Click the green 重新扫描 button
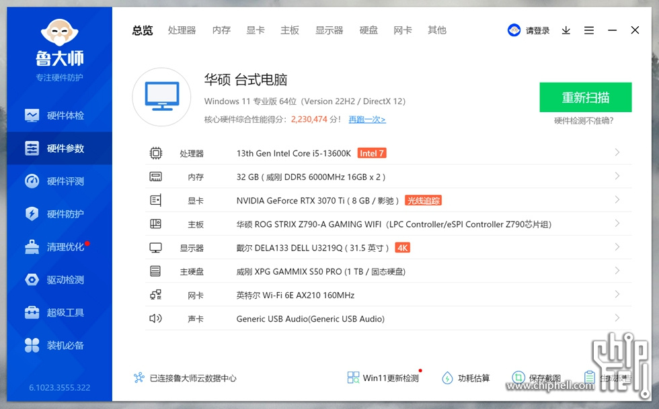The image size is (659, 409). point(586,97)
